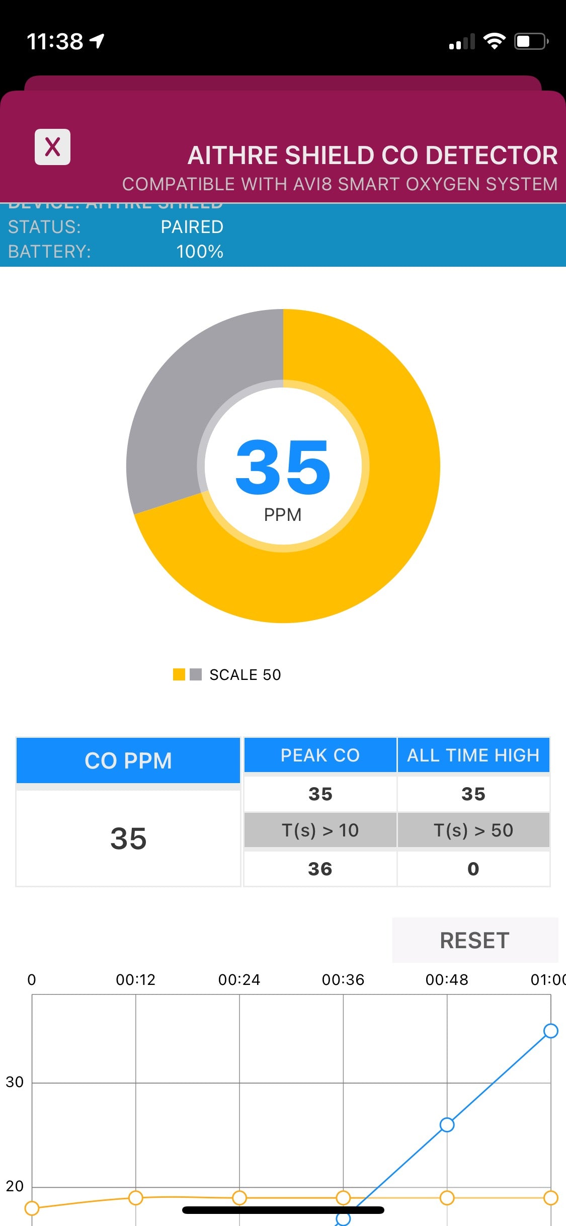Close the CO detector panel with X
The width and height of the screenshot is (566, 1226).
pos(52,147)
